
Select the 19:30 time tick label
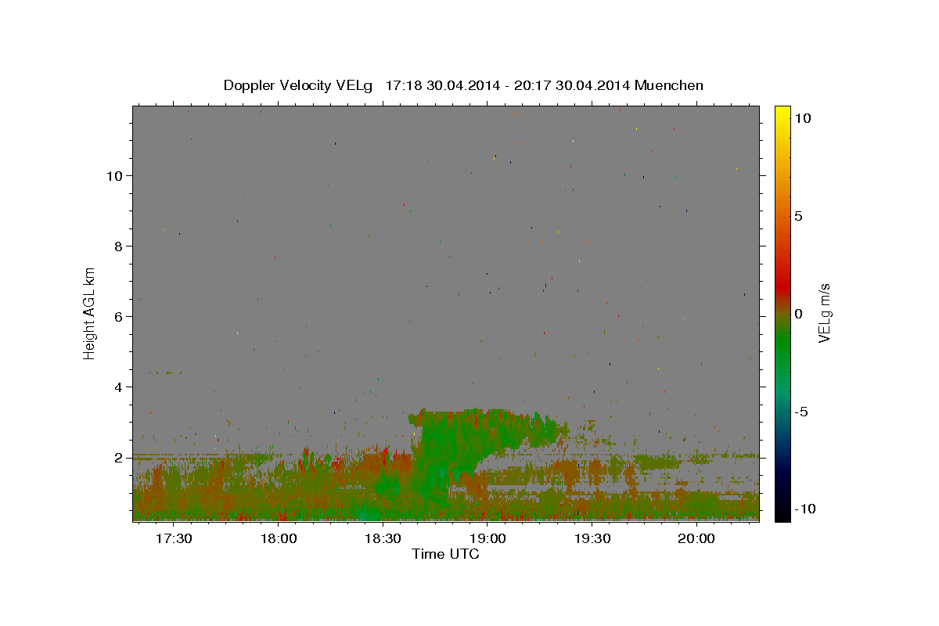click(x=592, y=539)
